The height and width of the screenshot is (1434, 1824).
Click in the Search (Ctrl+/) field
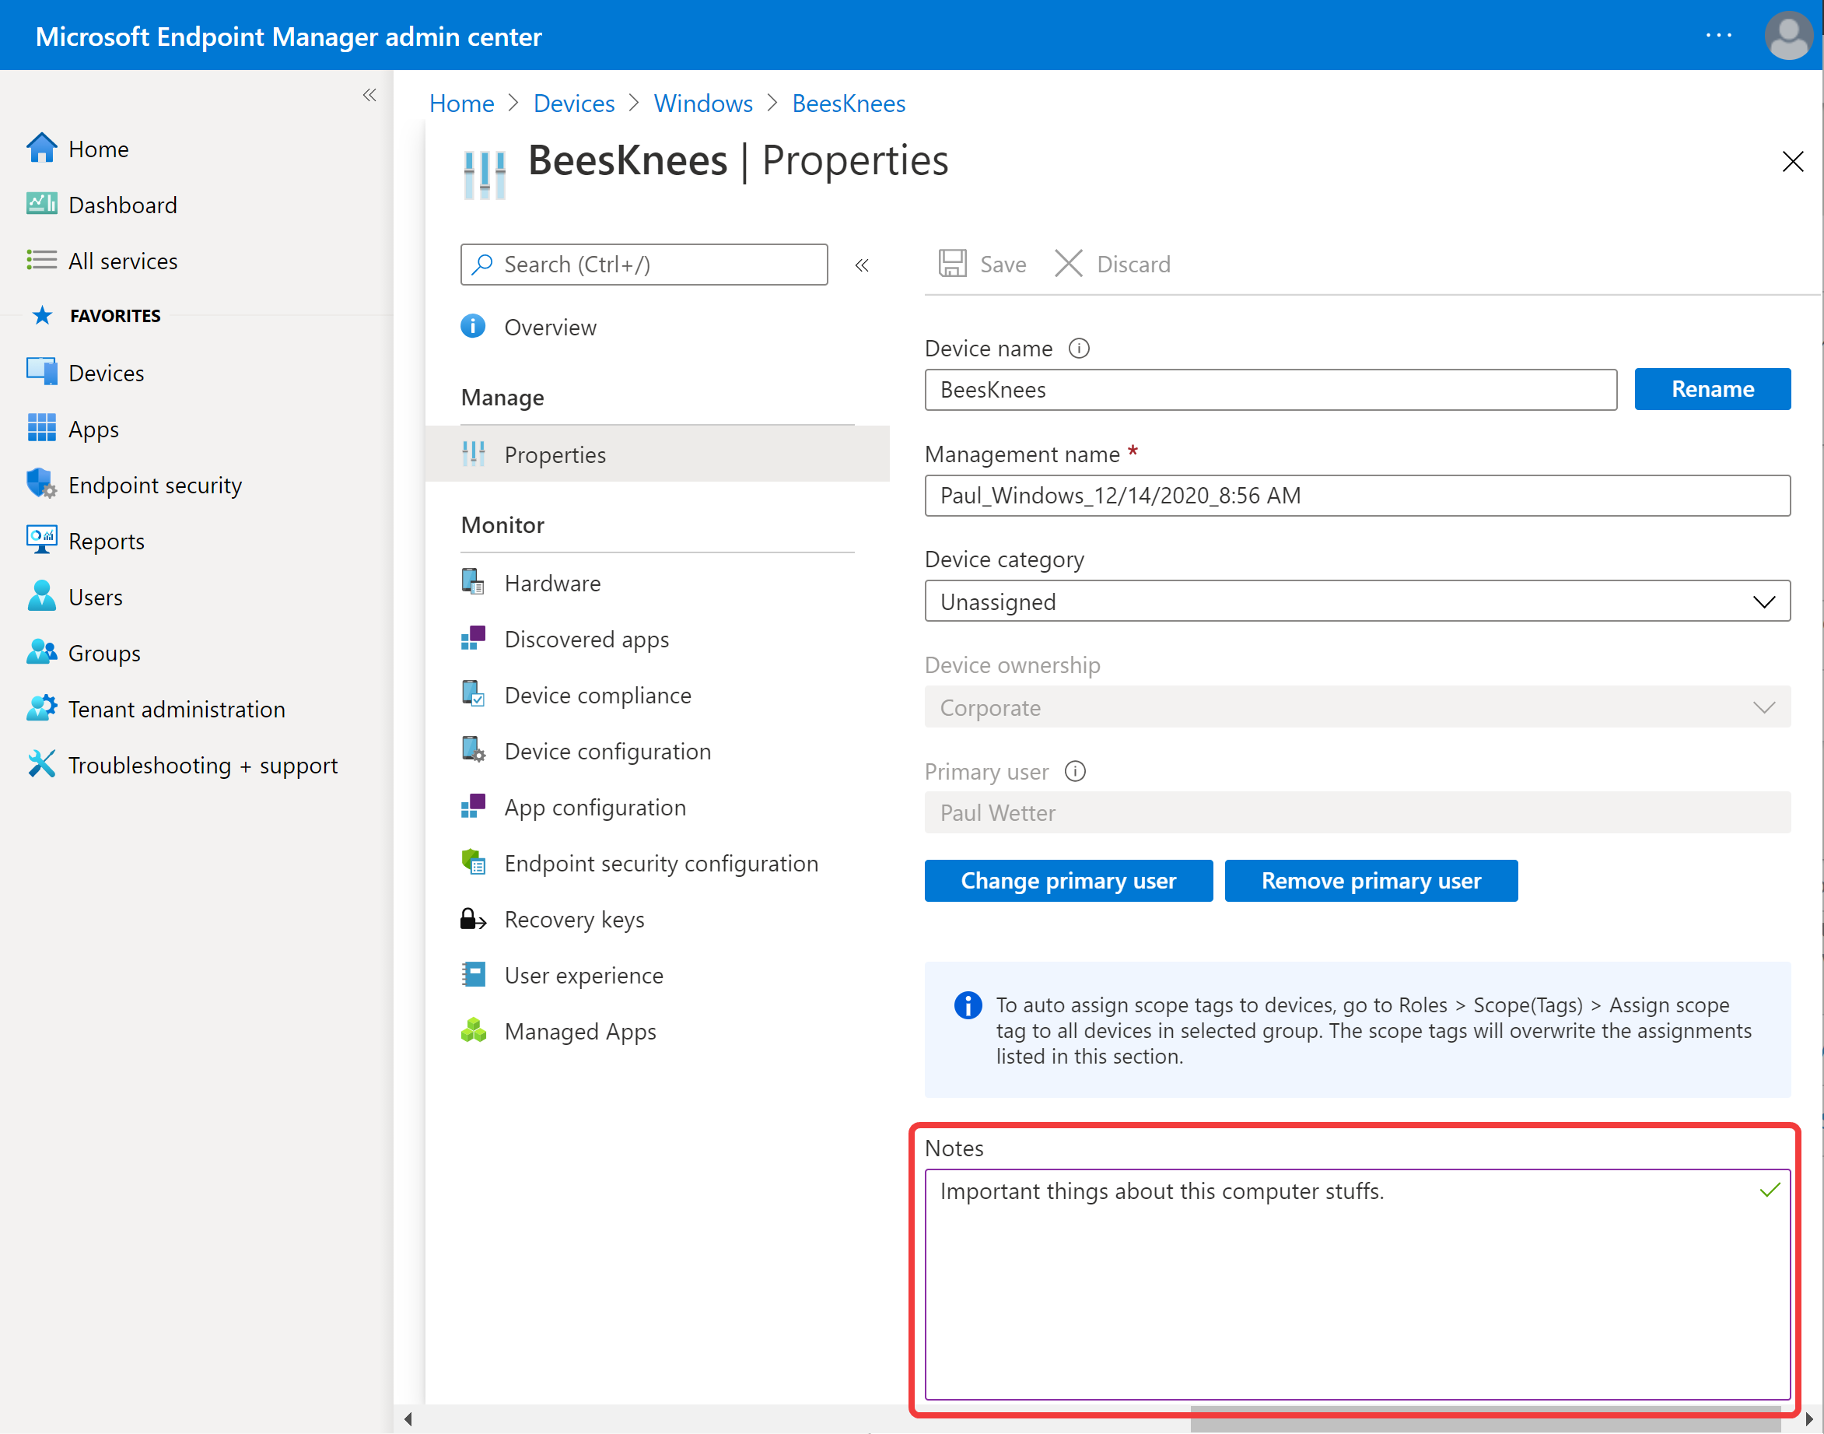[644, 265]
